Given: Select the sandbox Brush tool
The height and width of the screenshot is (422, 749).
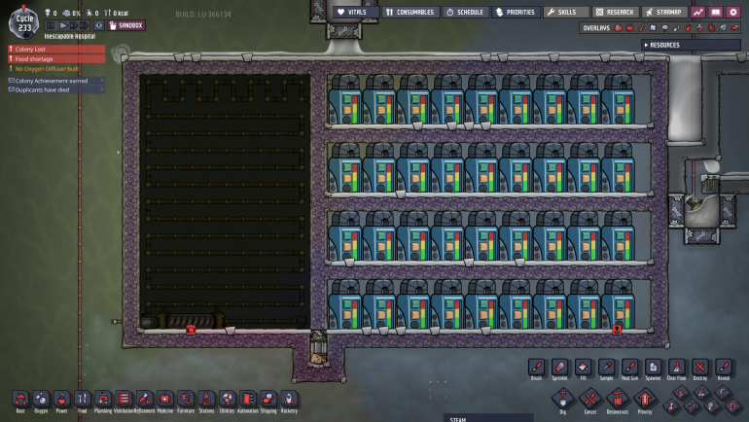Looking at the screenshot, I should (x=535, y=367).
